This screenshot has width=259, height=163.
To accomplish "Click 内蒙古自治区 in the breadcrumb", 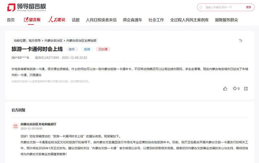I will click(x=53, y=41).
